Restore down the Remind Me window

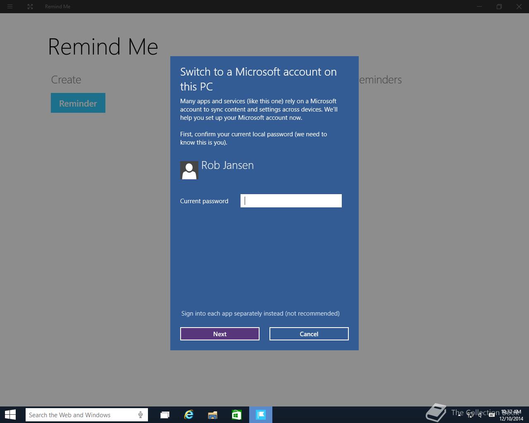(x=499, y=7)
